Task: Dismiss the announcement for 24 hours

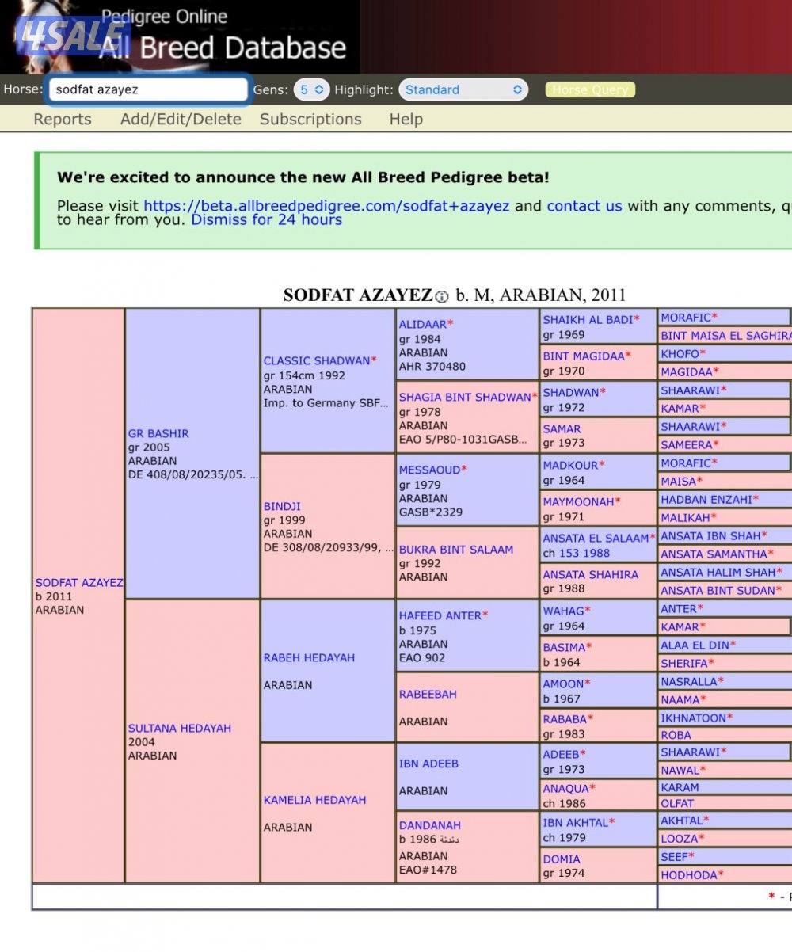Action: 266,219
